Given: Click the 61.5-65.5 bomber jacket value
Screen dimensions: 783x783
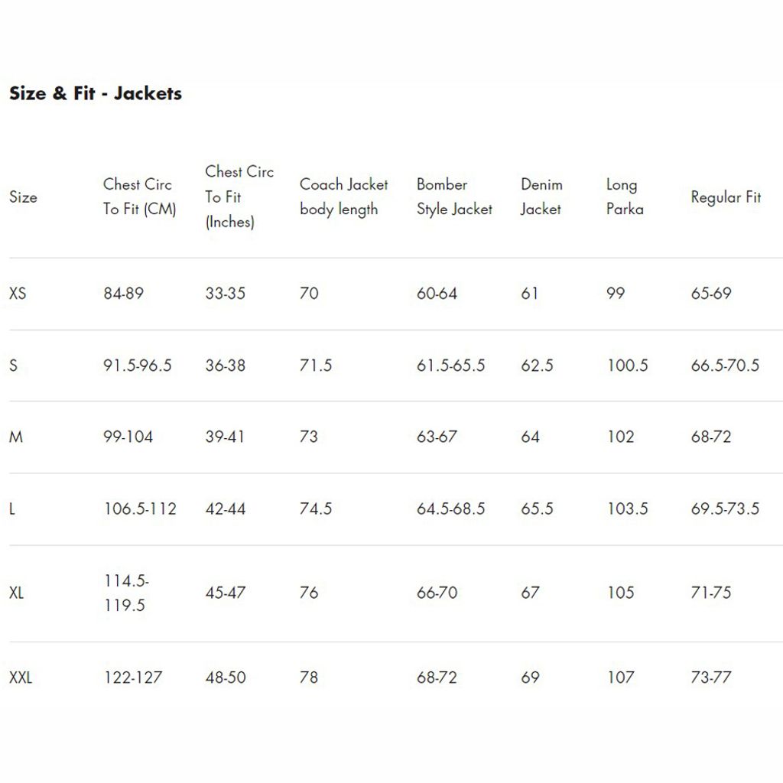Looking at the screenshot, I should point(450,366).
